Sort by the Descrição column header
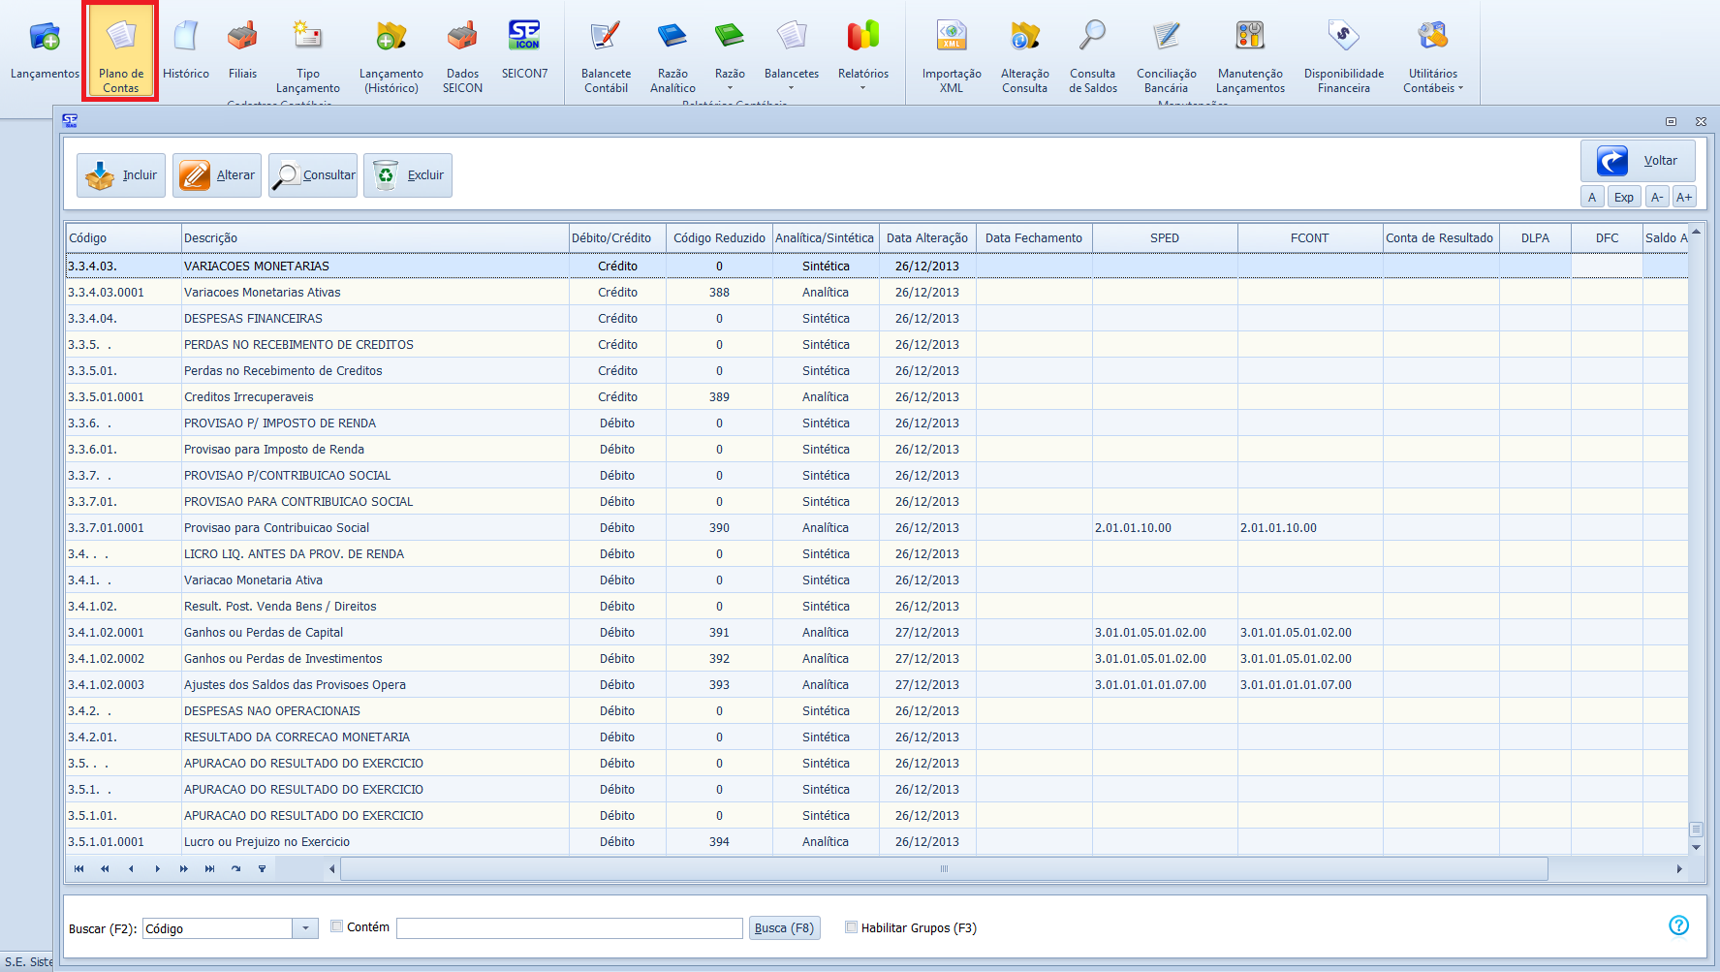Screen dimensions: 1720x972 375,238
